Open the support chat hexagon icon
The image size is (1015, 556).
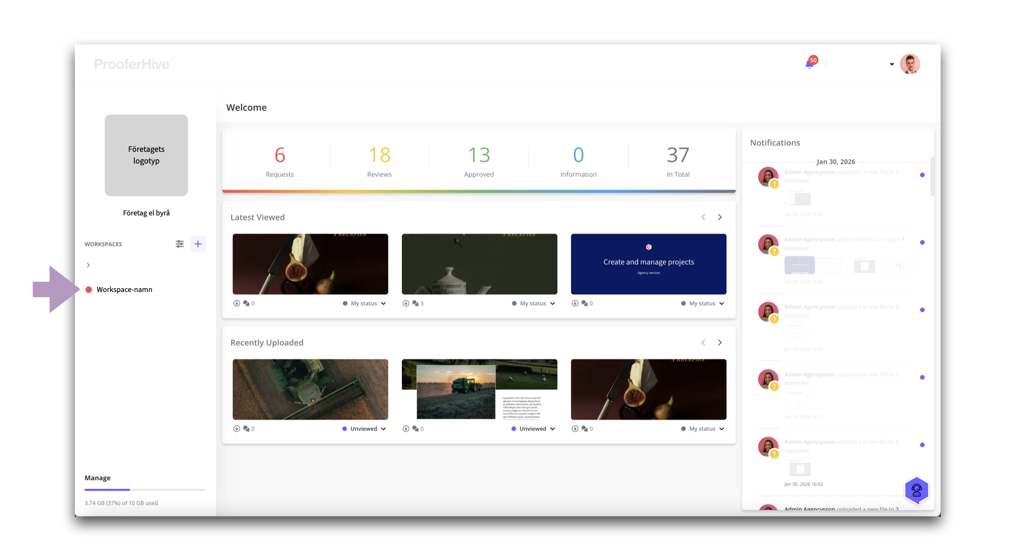[916, 490]
